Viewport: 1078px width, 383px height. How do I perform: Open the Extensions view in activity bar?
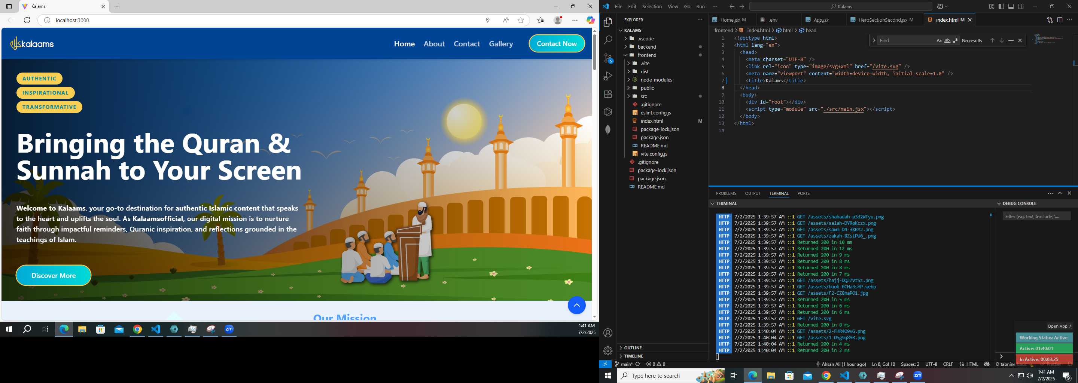608,94
